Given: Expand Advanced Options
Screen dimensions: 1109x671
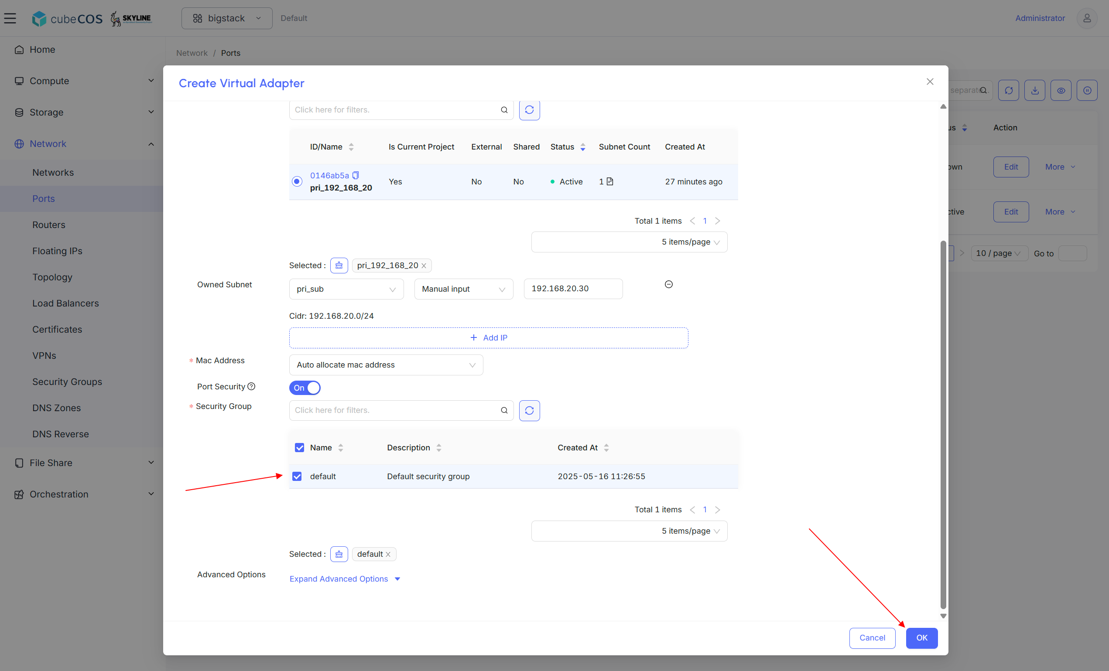Looking at the screenshot, I should click(x=345, y=579).
